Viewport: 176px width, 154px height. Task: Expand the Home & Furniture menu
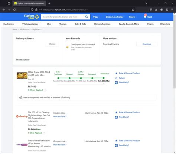point(103,24)
